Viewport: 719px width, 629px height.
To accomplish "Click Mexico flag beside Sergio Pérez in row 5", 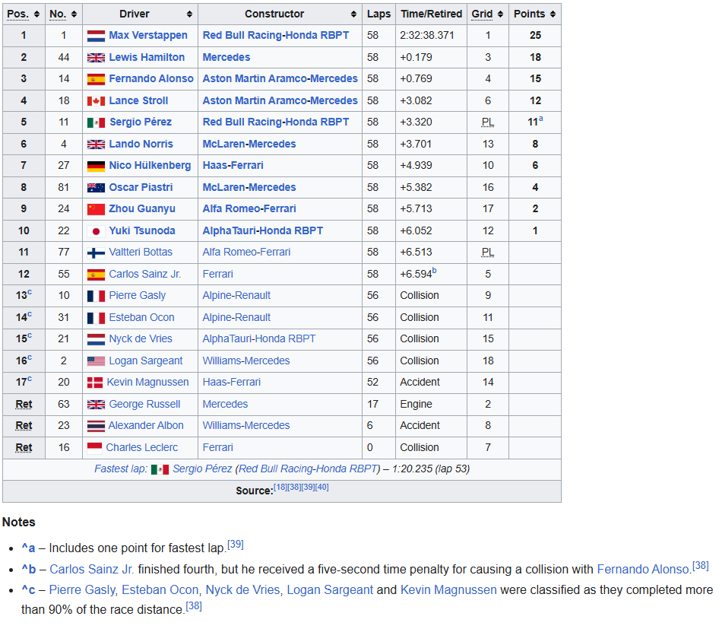I will pos(96,122).
